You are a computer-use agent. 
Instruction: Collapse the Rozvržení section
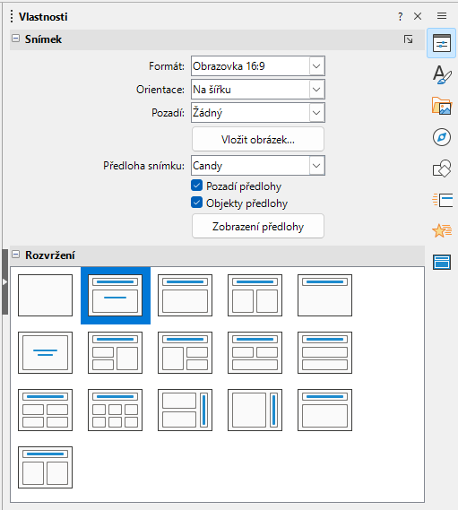point(15,255)
